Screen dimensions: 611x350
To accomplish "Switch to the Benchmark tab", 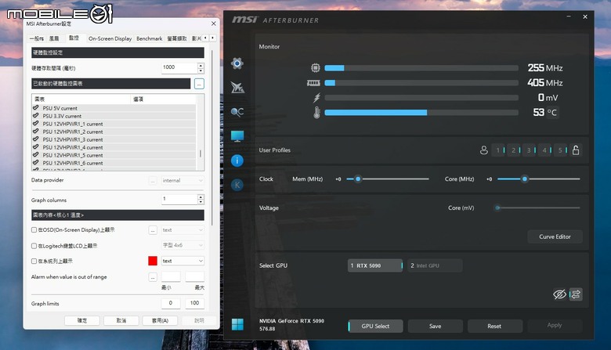I will [150, 38].
